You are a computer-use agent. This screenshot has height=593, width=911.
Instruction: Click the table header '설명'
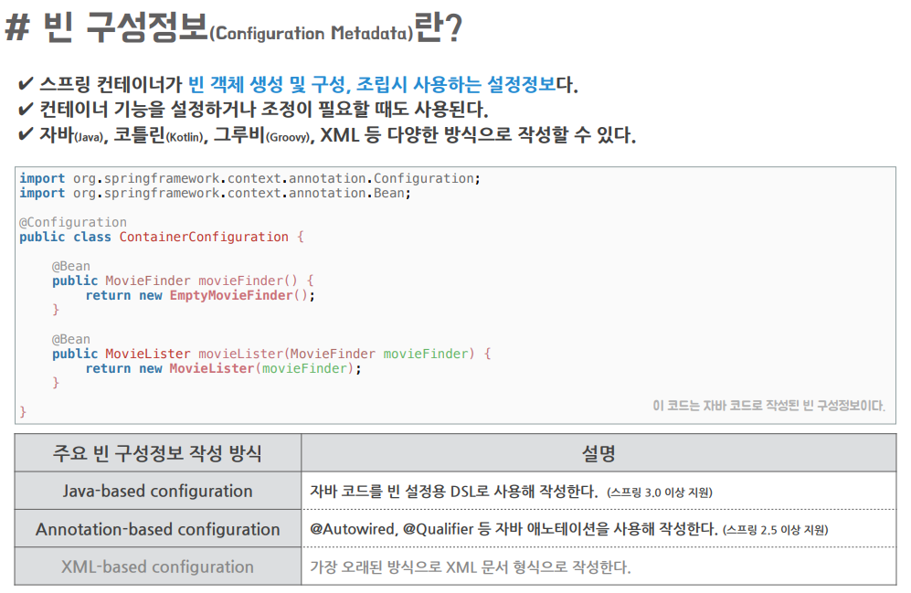point(599,453)
